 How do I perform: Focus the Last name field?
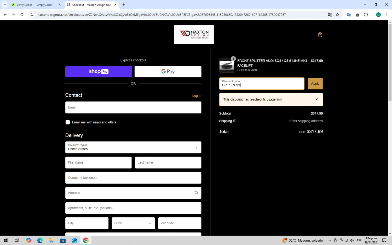[168, 163]
